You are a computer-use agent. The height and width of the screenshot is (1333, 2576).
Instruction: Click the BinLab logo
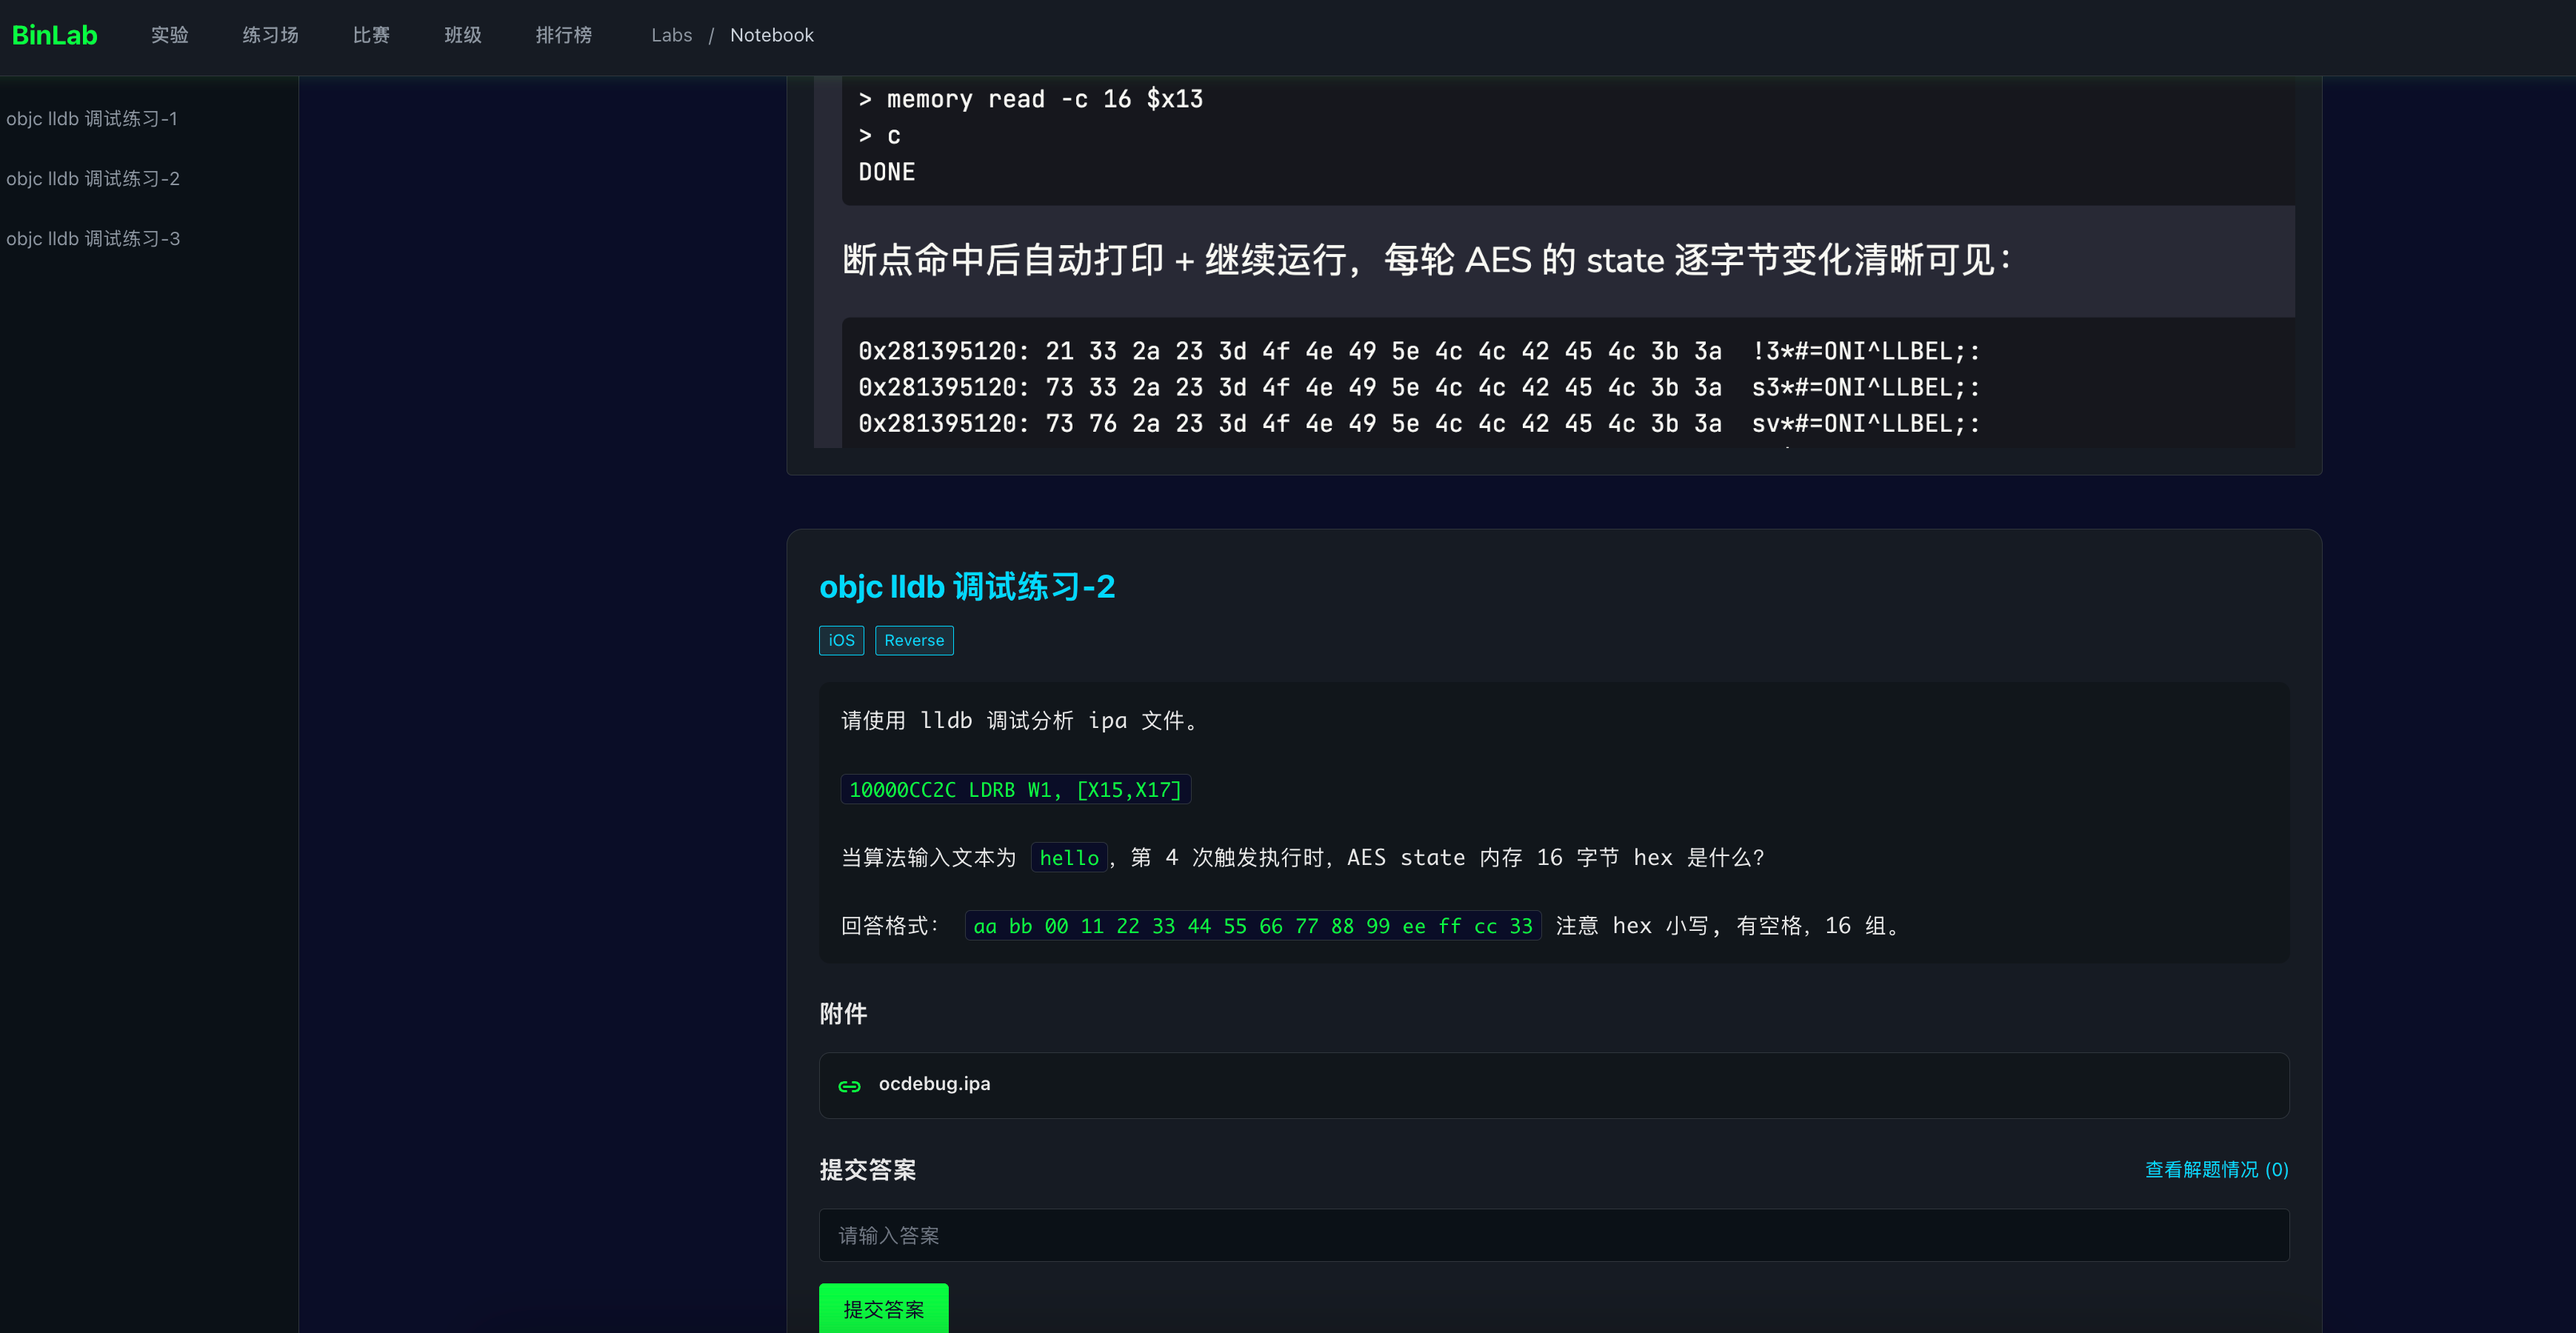tap(54, 34)
